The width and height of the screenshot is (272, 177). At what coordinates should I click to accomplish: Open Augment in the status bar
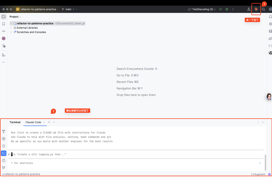tap(258, 174)
